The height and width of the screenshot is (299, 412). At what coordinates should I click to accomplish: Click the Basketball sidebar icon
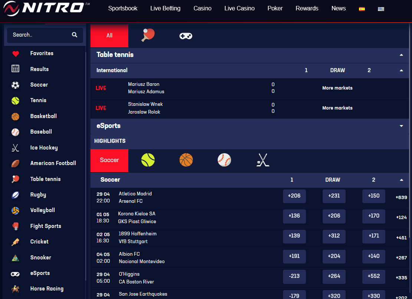15,117
